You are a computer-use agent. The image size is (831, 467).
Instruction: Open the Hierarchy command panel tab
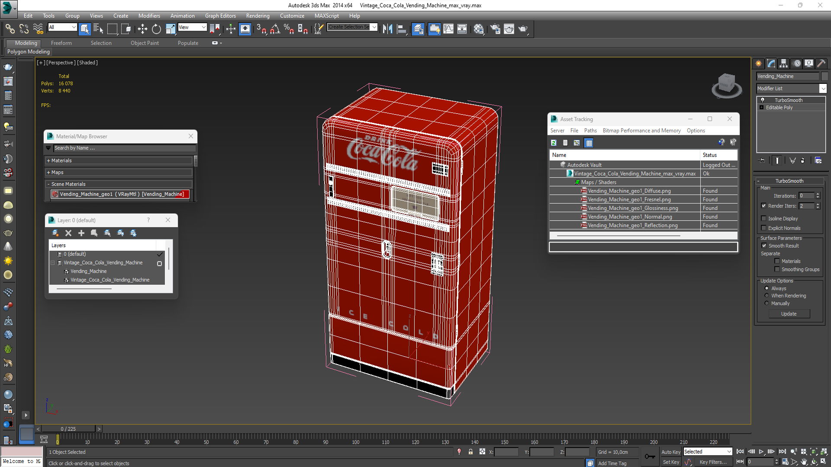pos(784,64)
